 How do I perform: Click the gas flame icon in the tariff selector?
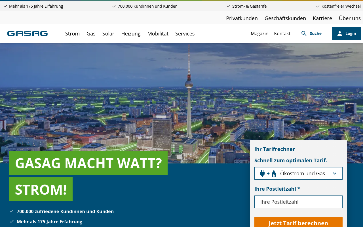click(x=274, y=173)
